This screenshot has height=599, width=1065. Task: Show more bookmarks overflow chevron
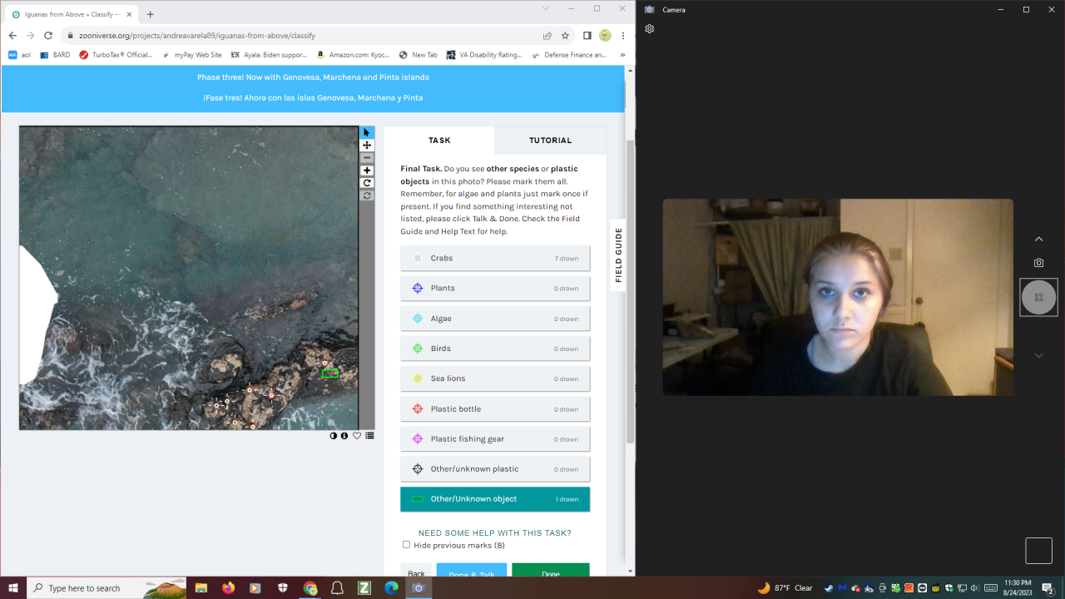622,55
